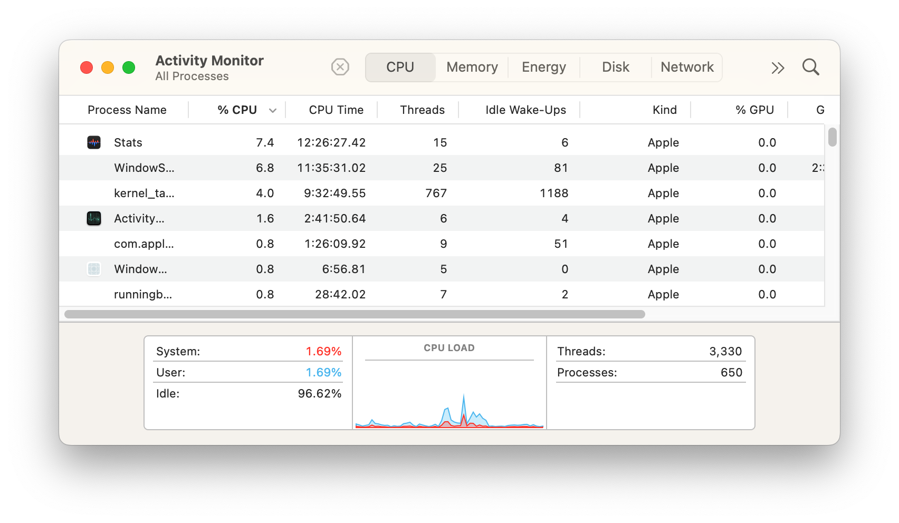Open the search magnifier icon

pos(811,67)
